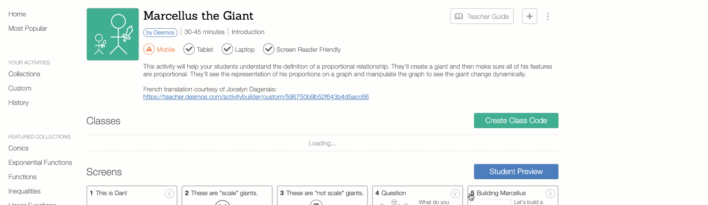Image resolution: width=708 pixels, height=205 pixels.
Task: Click the lightbulb tip icon on screen 1
Action: (169, 194)
